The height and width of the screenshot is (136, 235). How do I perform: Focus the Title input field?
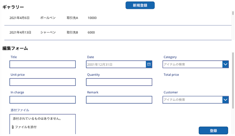tap(43, 64)
